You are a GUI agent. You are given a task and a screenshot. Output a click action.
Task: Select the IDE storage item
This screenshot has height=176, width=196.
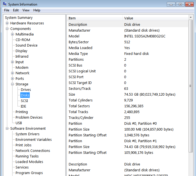click(23, 106)
